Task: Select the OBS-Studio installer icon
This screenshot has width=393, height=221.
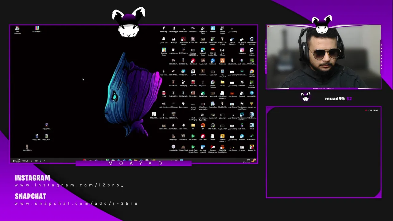Action: (x=213, y=126)
